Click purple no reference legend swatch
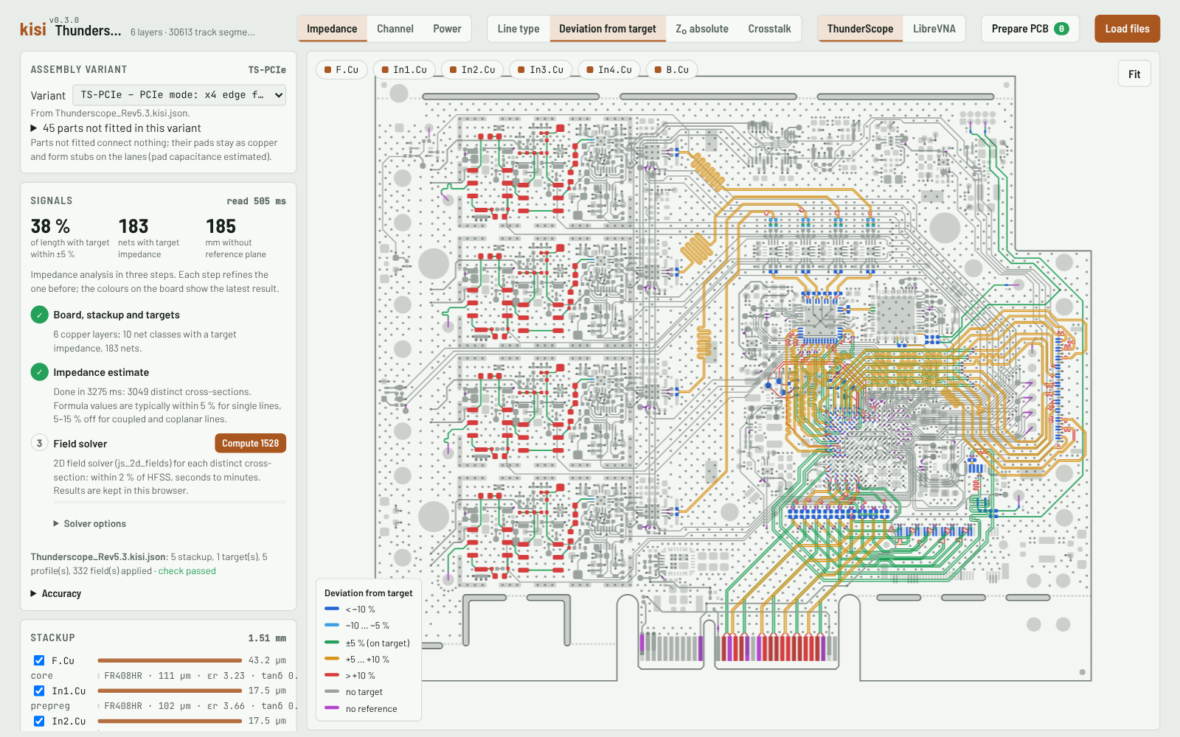The height and width of the screenshot is (737, 1180). pos(332,708)
